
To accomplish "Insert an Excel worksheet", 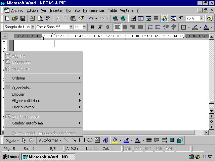I will point(148,18).
